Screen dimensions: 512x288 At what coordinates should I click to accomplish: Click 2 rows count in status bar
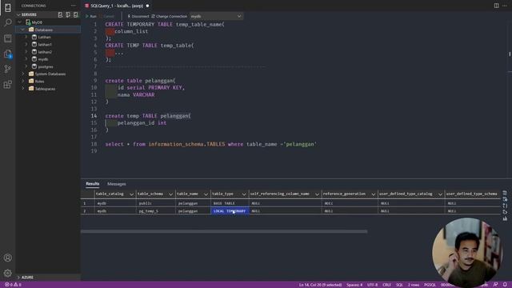pos(414,285)
